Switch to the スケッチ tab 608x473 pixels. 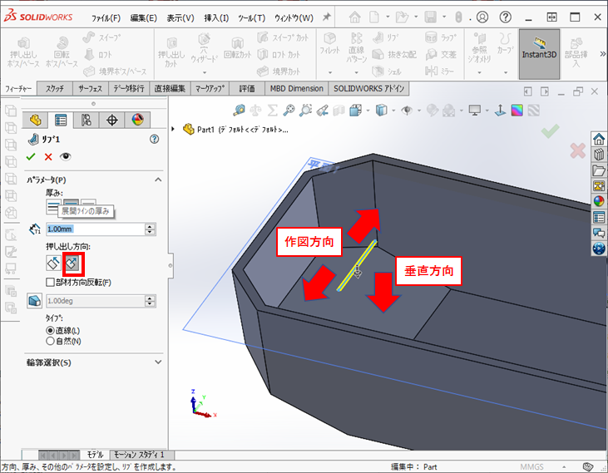[x=55, y=88]
